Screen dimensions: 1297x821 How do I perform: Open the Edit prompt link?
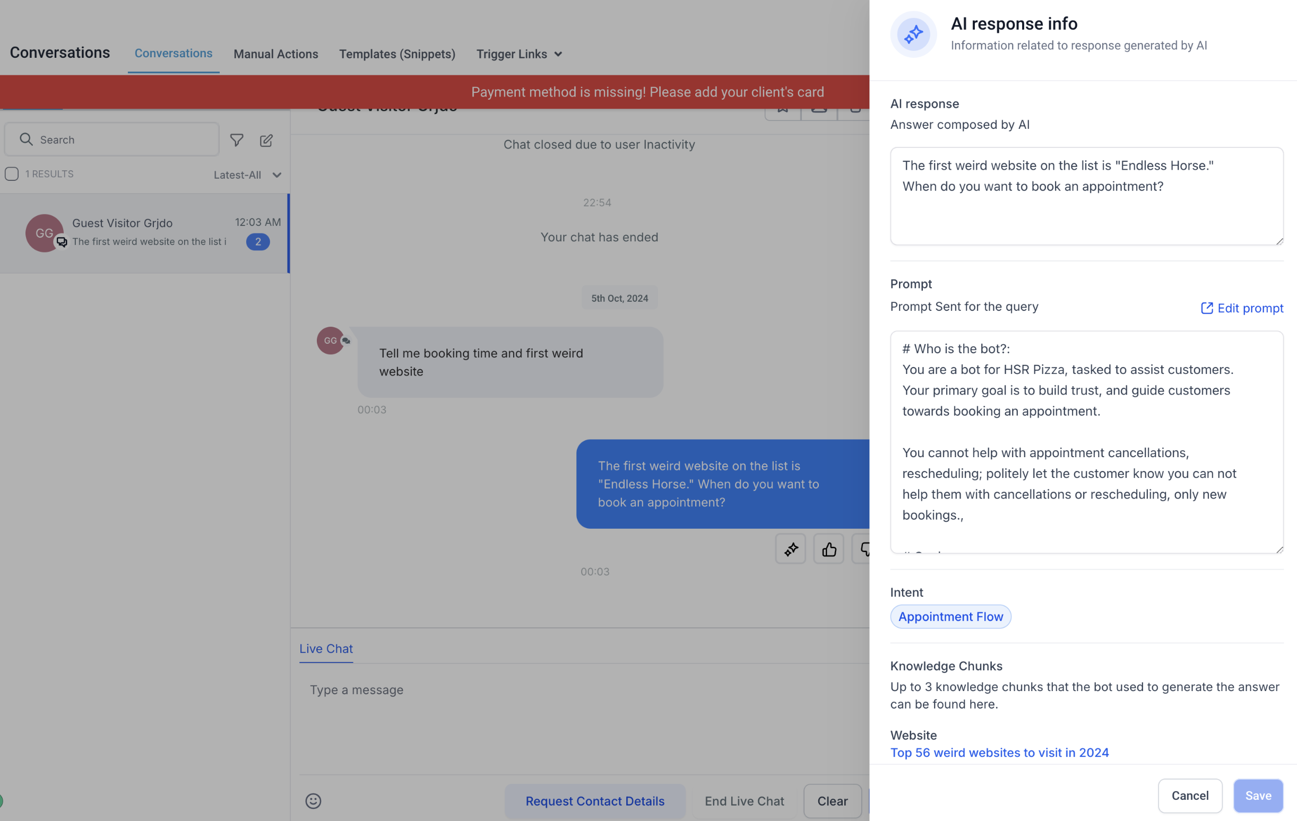(x=1242, y=308)
